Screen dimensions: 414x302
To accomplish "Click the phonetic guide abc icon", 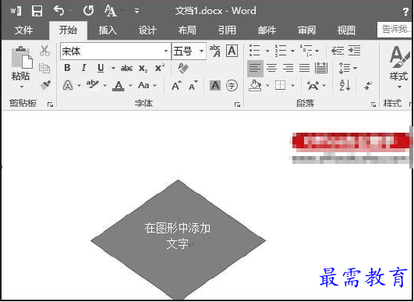I will (215, 51).
